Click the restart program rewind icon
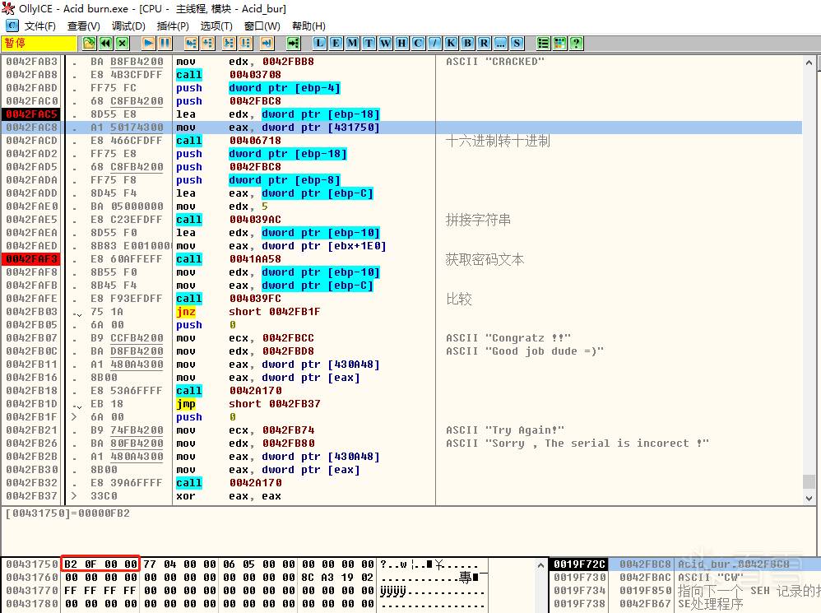The width and height of the screenshot is (821, 613). (106, 44)
